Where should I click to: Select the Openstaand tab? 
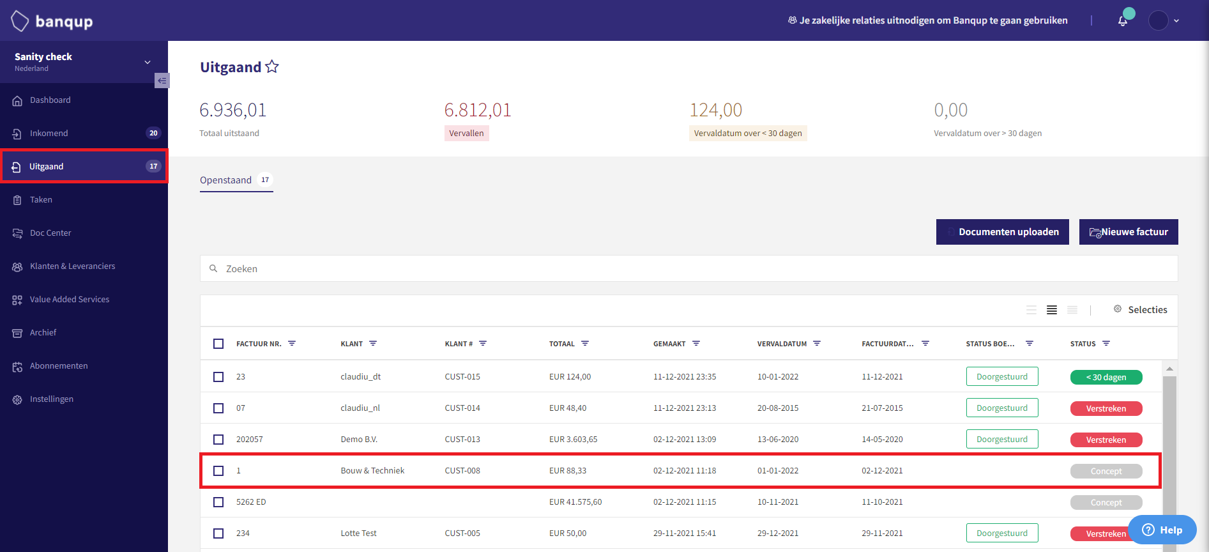coord(236,180)
